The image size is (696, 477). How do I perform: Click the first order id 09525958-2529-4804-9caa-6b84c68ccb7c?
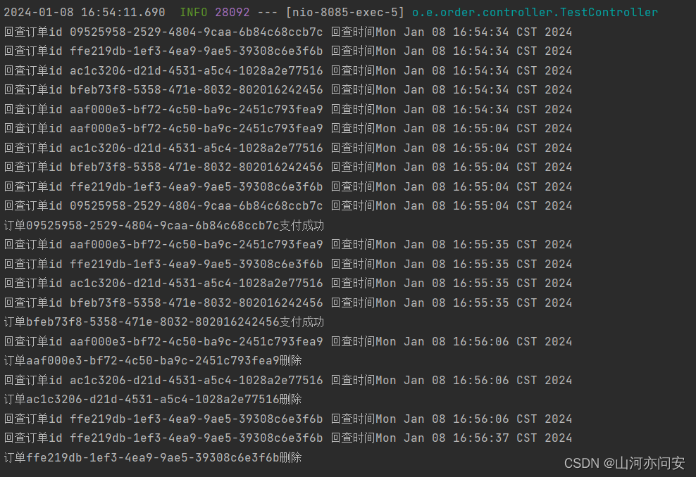[197, 32]
